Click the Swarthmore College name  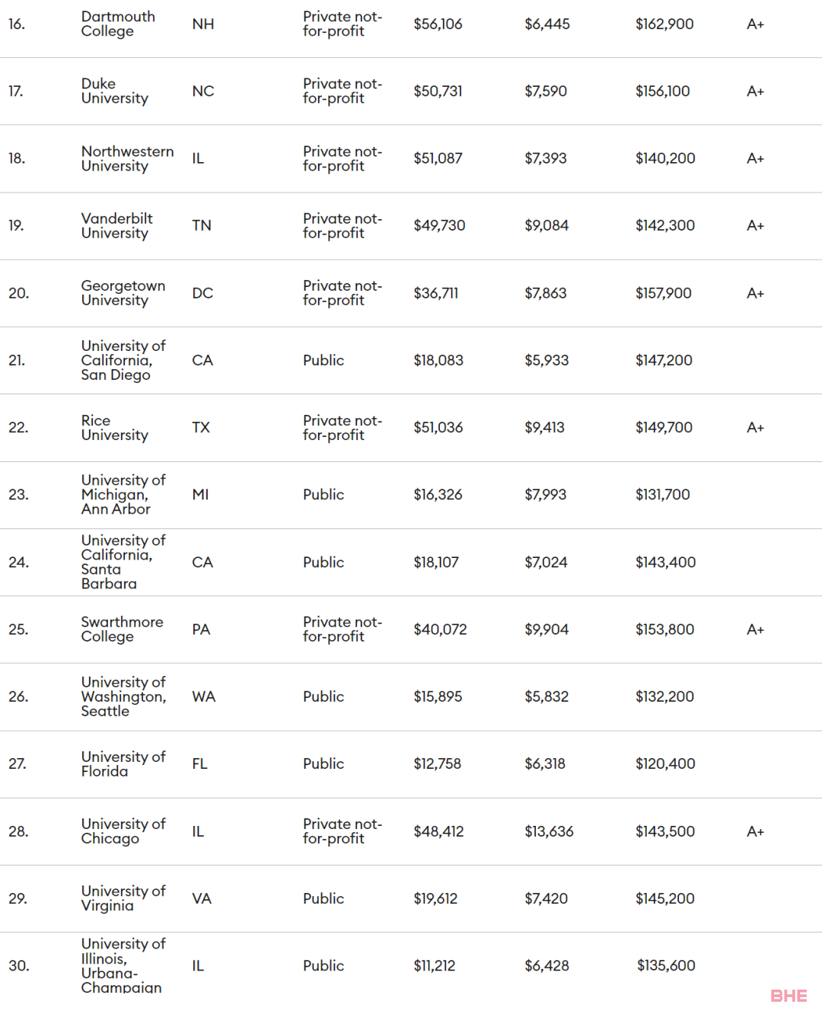[x=123, y=630]
